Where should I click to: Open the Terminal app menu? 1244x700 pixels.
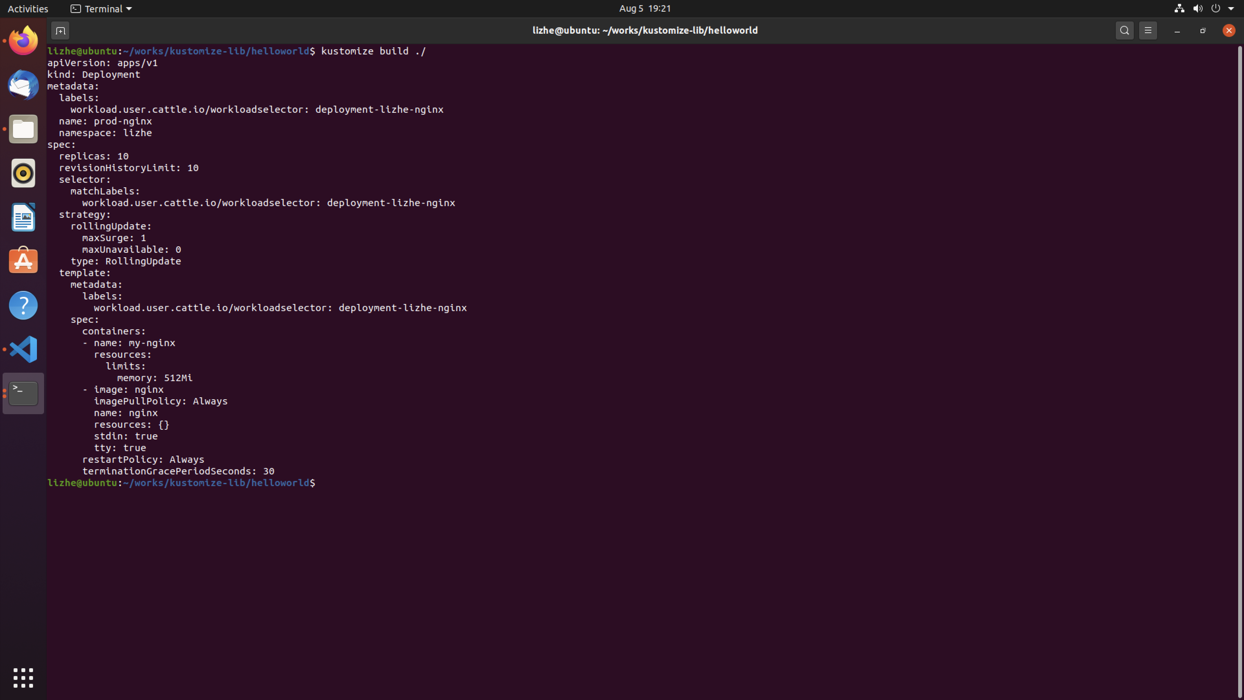coord(101,9)
